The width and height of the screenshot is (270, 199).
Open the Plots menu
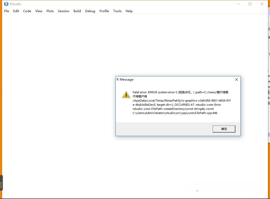[50, 11]
